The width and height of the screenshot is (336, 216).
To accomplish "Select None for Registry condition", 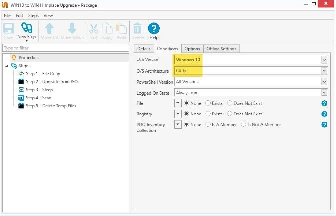I will (x=193, y=114).
